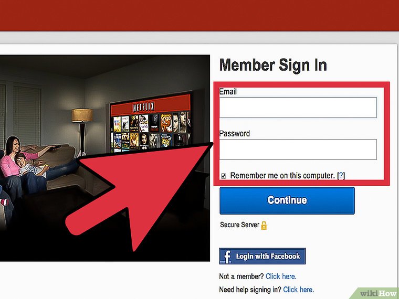Click the wikiHow watermark logo
Screen dimensions: 399x299
coord(377,293)
